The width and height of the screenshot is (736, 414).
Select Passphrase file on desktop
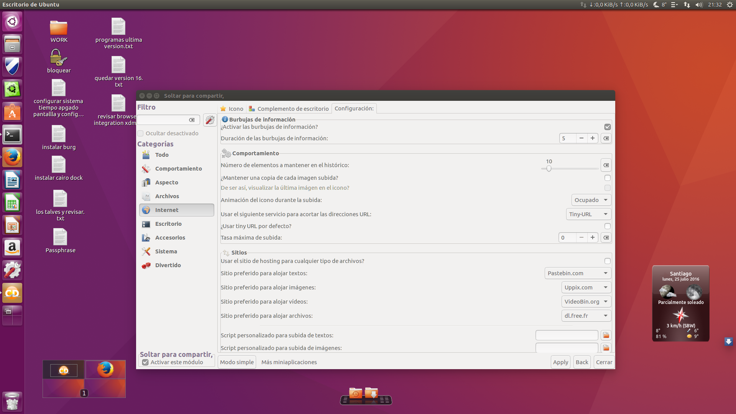(60, 241)
